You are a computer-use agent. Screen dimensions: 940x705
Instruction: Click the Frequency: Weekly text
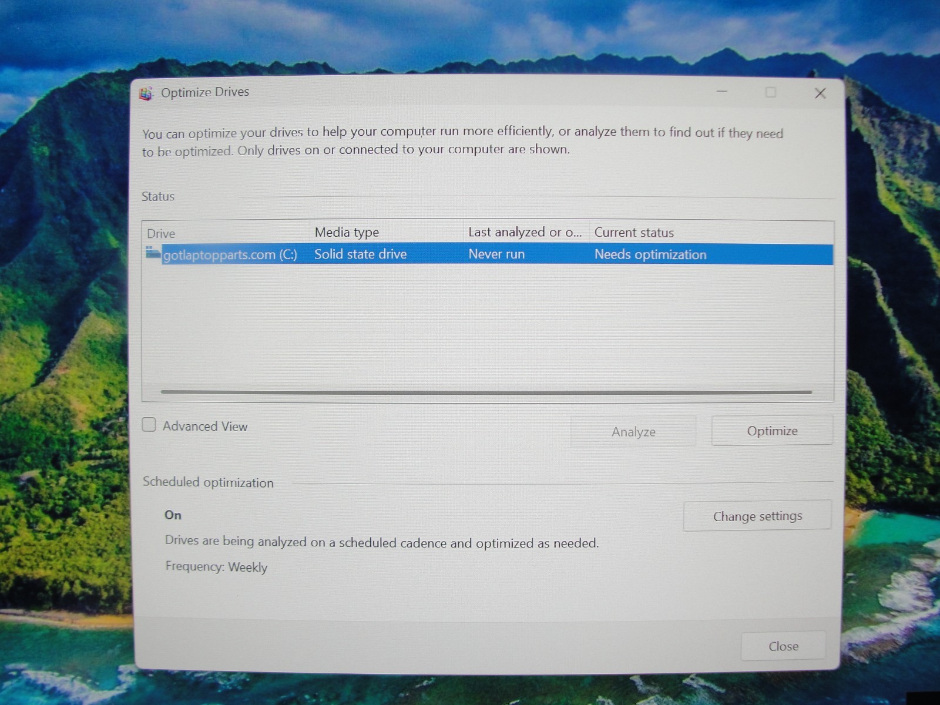pyautogui.click(x=216, y=566)
